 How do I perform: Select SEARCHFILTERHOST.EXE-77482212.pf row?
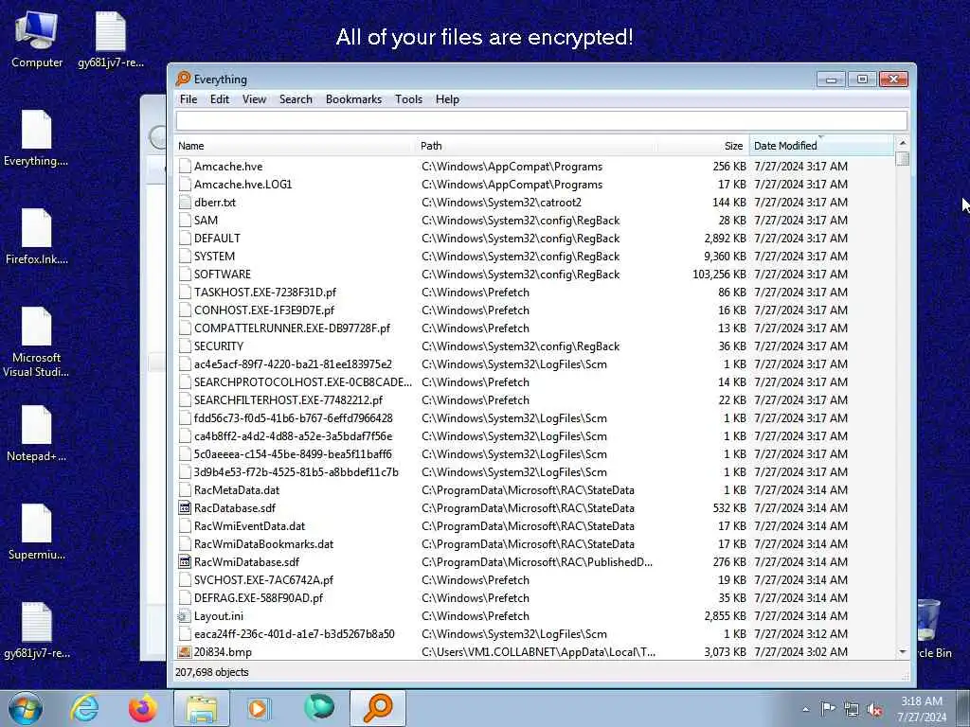(534, 400)
